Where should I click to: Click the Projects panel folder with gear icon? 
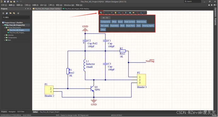(x=14, y=13)
